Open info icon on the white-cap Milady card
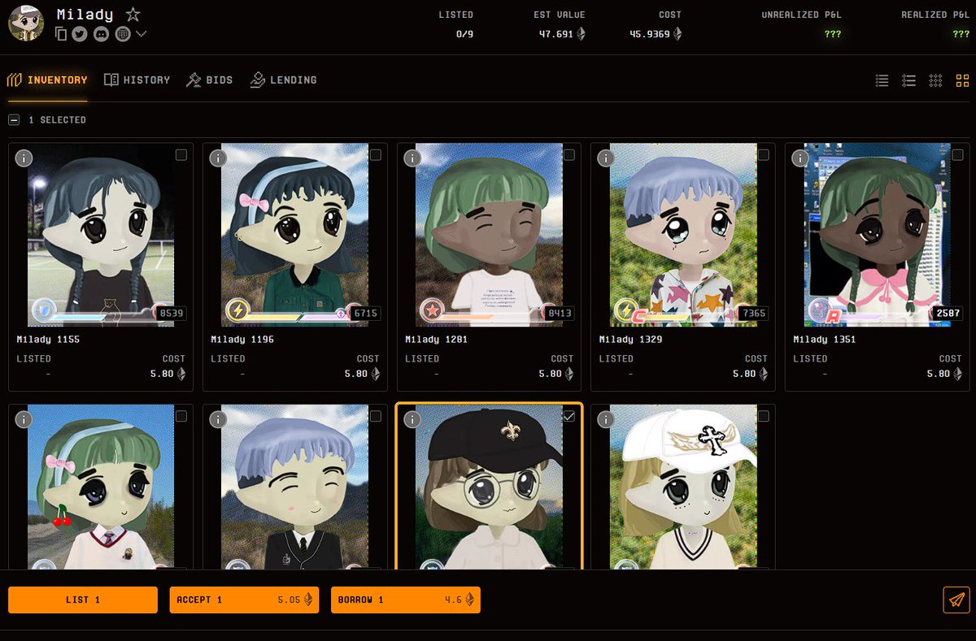The width and height of the screenshot is (976, 641). point(606,419)
